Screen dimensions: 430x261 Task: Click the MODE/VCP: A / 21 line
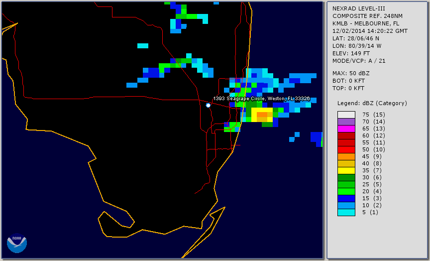tap(359, 61)
